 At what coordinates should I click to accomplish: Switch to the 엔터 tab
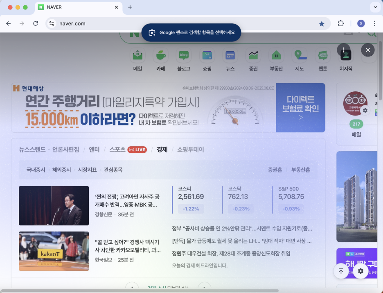pyautogui.click(x=94, y=150)
